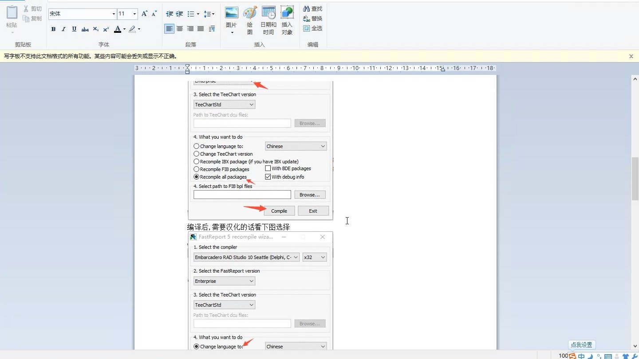Click the x32 platform dropdown in image
Screen dimensions: 639x359
315,257
